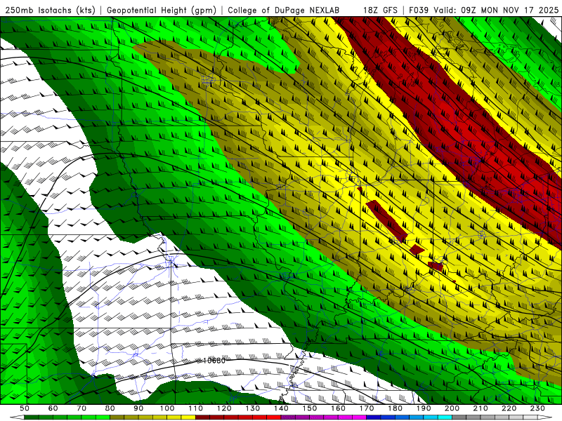Click the "Geopotential Height (gpm)" title text
562x421 pixels.
[x=162, y=10]
